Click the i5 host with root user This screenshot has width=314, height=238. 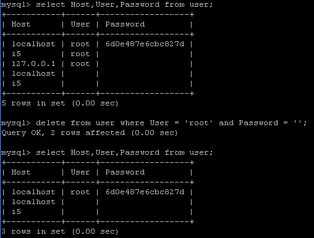(x=16, y=54)
